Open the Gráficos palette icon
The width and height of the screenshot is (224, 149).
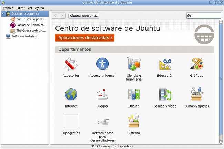[196, 64]
